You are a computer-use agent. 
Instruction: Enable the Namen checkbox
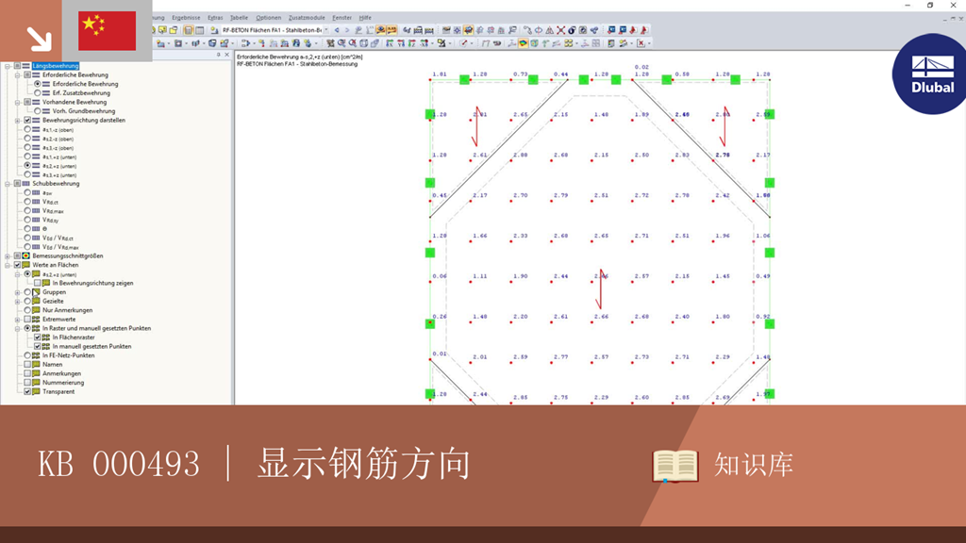(x=27, y=365)
